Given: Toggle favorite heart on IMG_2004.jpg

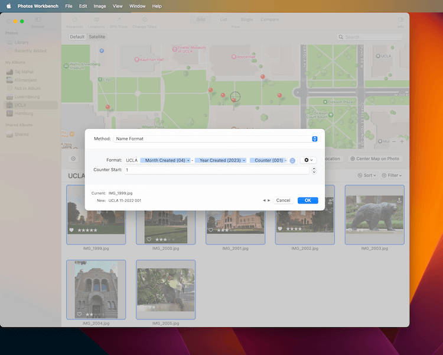Looking at the screenshot, I should tap(79, 314).
